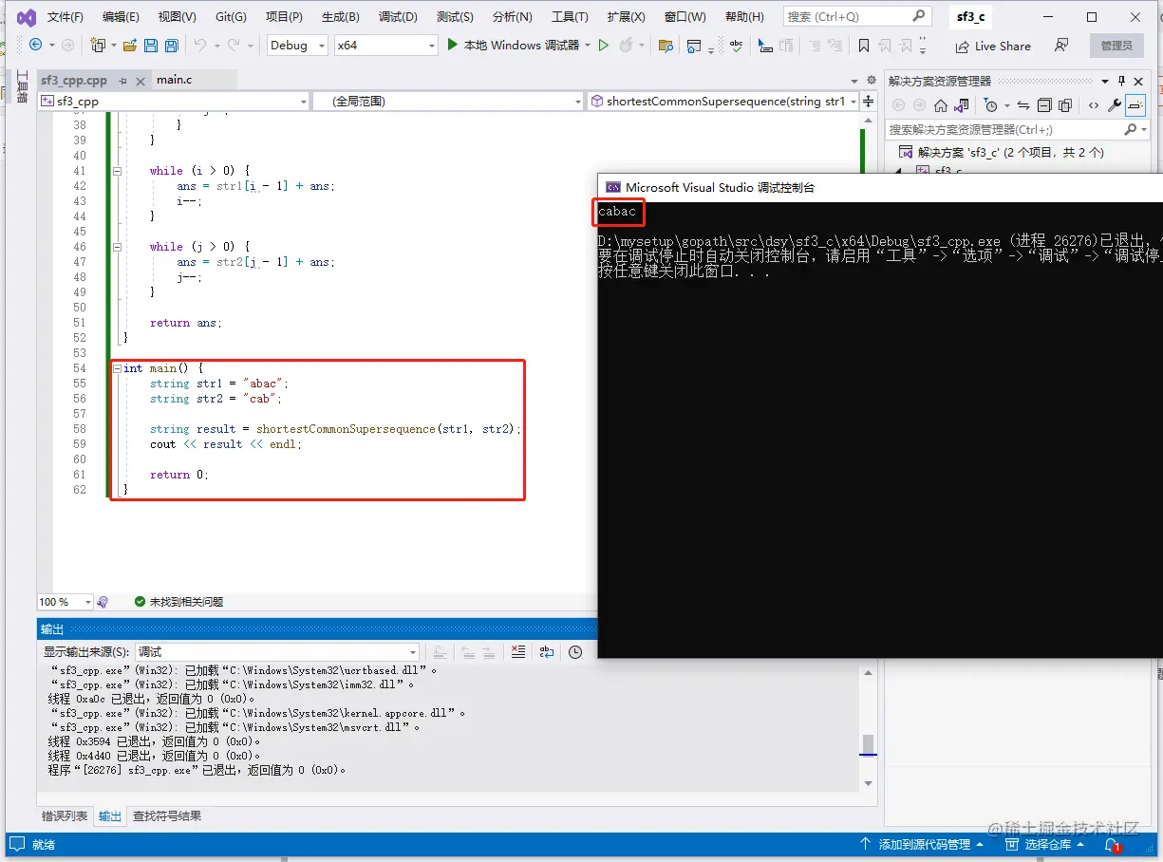Viewport: 1163px width, 862px height.
Task: Collapse all icon in Solution Explorer
Action: click(x=1044, y=105)
